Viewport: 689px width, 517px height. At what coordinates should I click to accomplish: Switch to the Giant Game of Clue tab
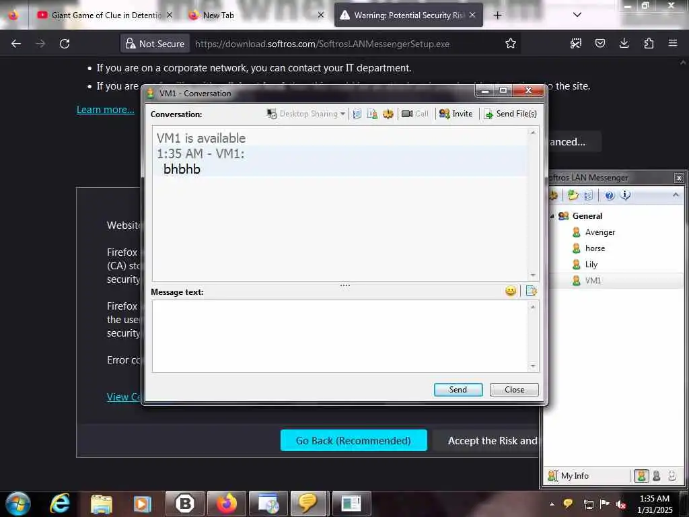(106, 15)
